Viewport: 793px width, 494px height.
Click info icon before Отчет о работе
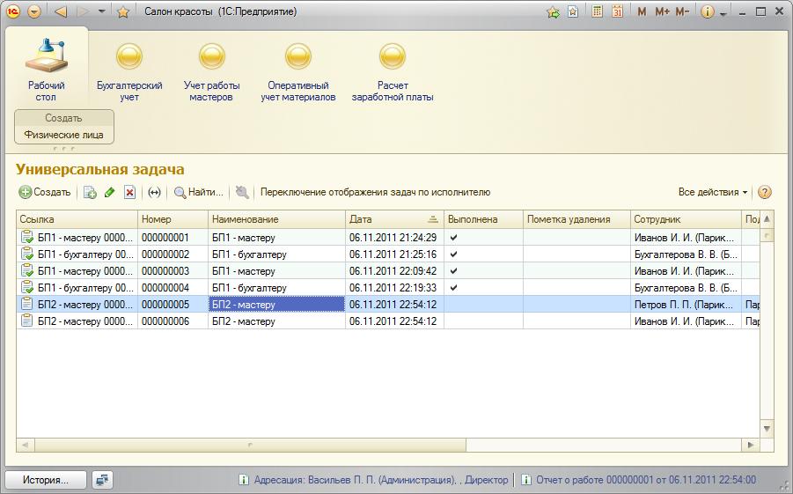tap(526, 480)
